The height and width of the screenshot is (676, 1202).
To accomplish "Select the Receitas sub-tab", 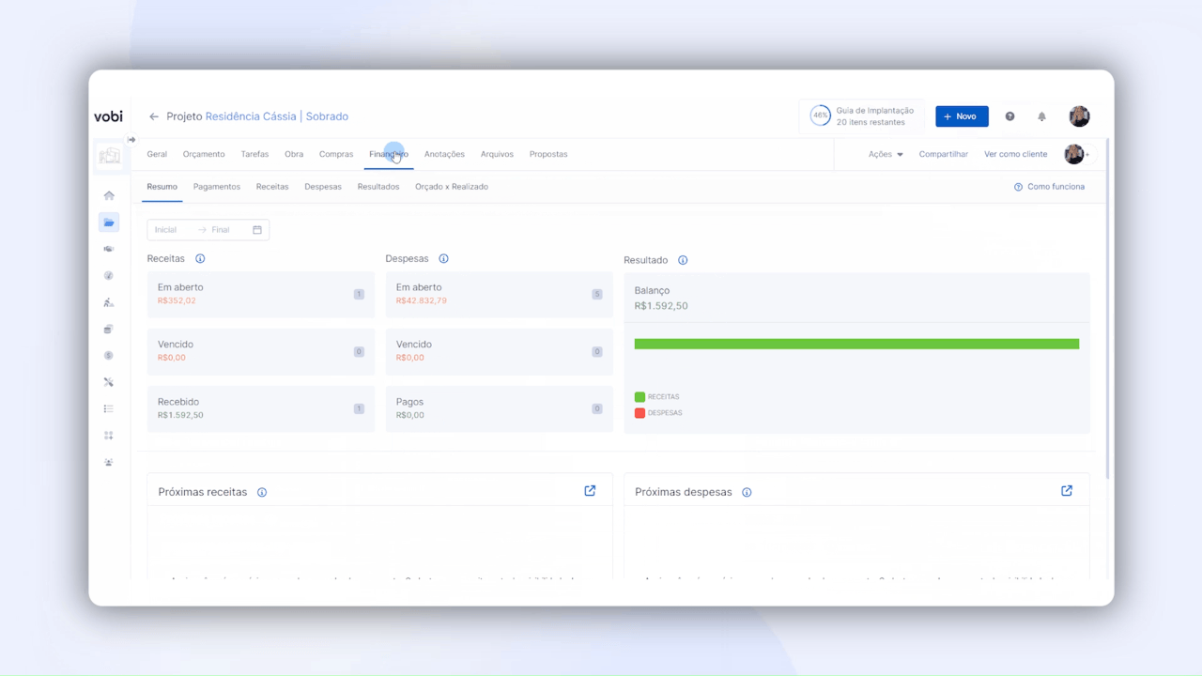I will click(272, 187).
